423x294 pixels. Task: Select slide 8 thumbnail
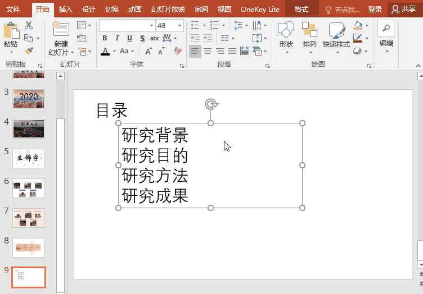29,247
